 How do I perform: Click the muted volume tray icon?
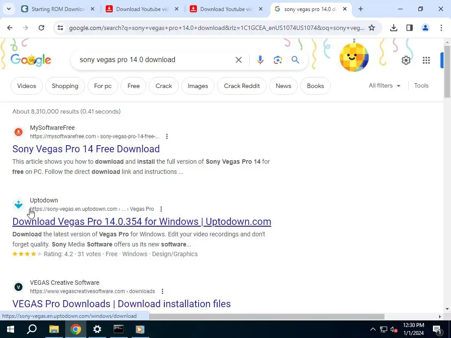(394, 329)
